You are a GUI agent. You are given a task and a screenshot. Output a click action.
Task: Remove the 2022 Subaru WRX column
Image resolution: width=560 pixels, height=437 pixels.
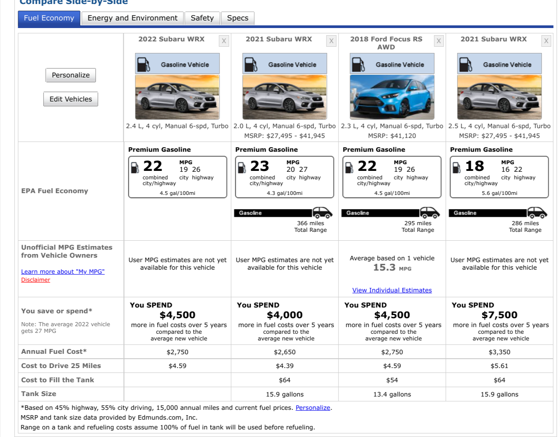pos(224,41)
